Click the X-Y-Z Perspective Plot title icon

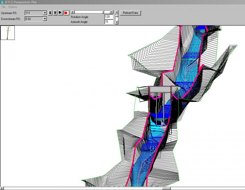[2, 2]
